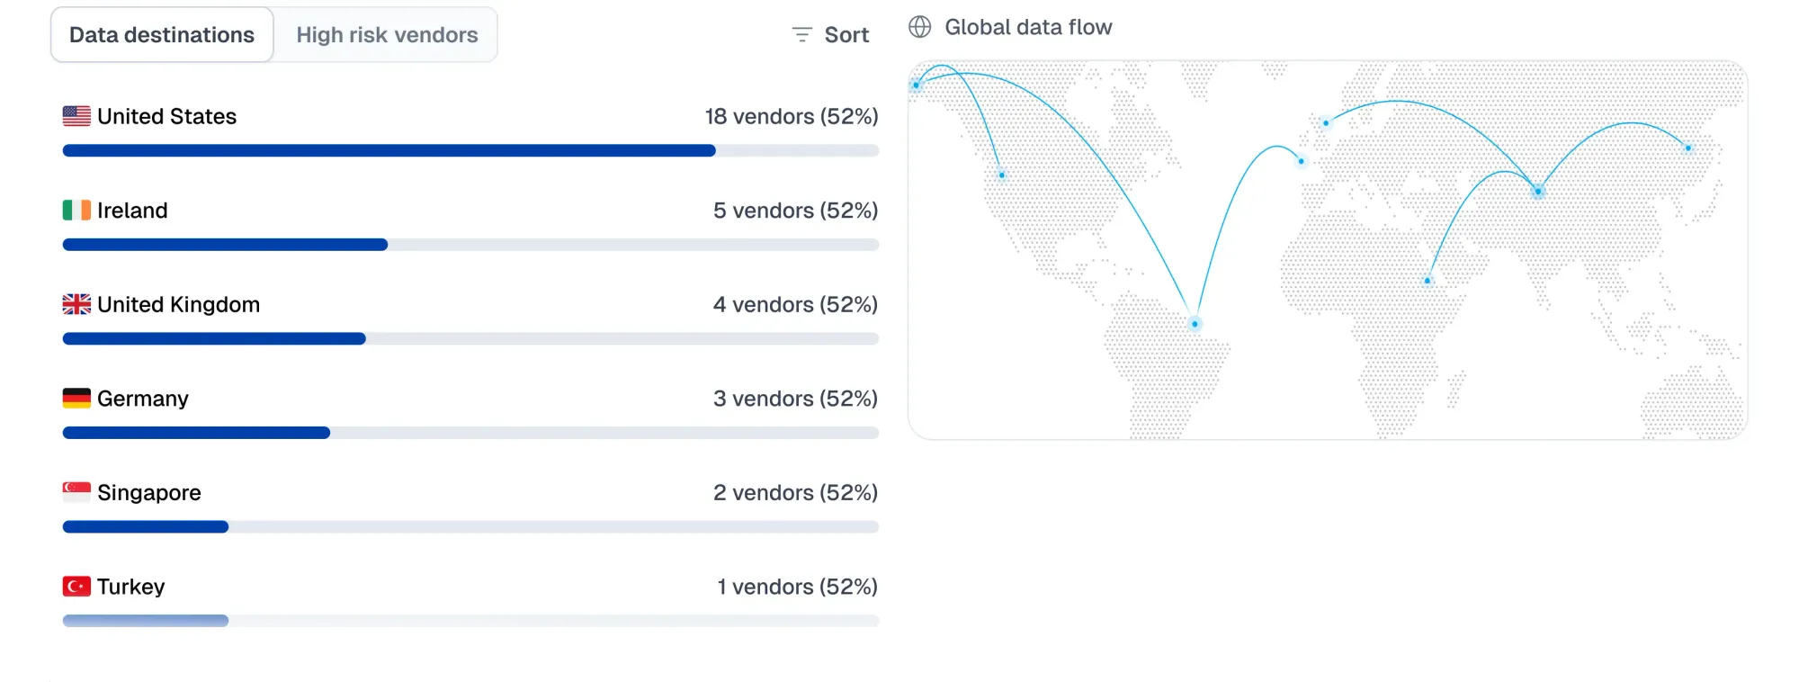The image size is (1799, 682).
Task: Click the 18 vendors count for United States
Action: point(792,115)
